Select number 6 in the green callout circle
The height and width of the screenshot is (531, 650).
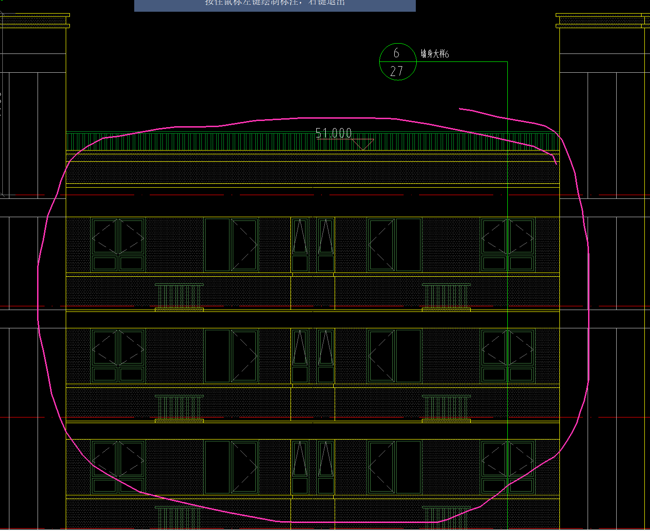point(397,53)
